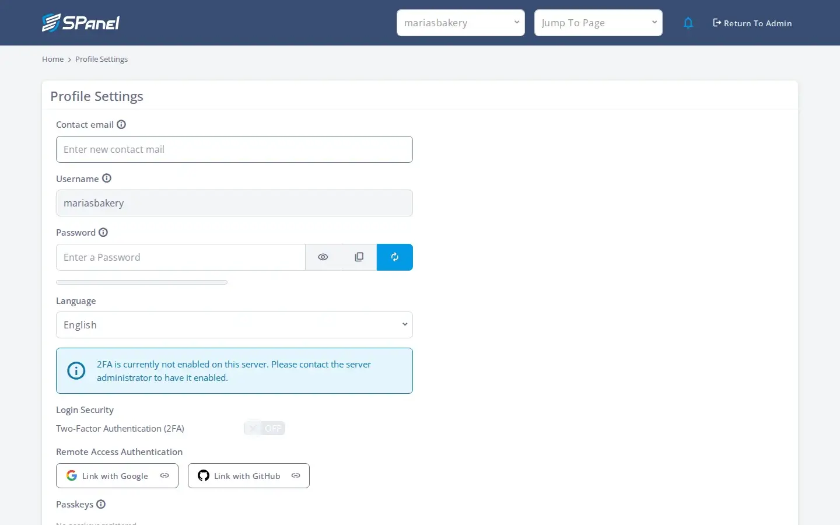Click the SPanel logo
840x525 pixels.
point(80,23)
